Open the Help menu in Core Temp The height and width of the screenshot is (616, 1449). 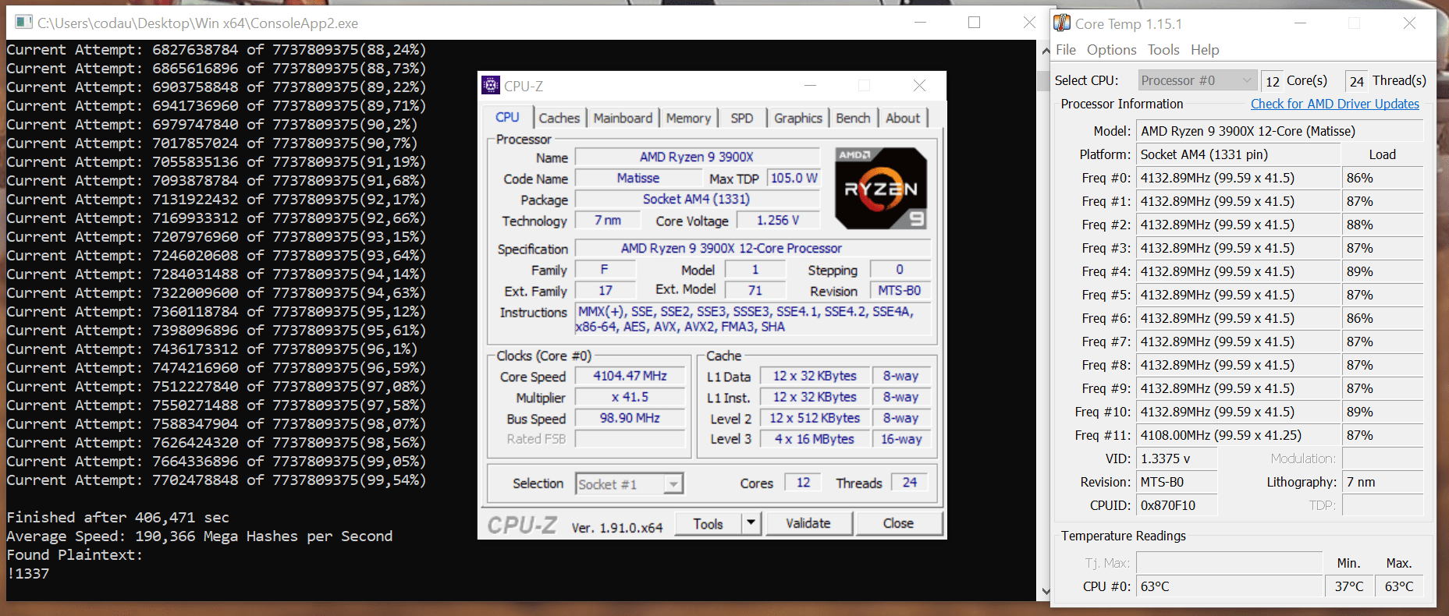click(1205, 50)
